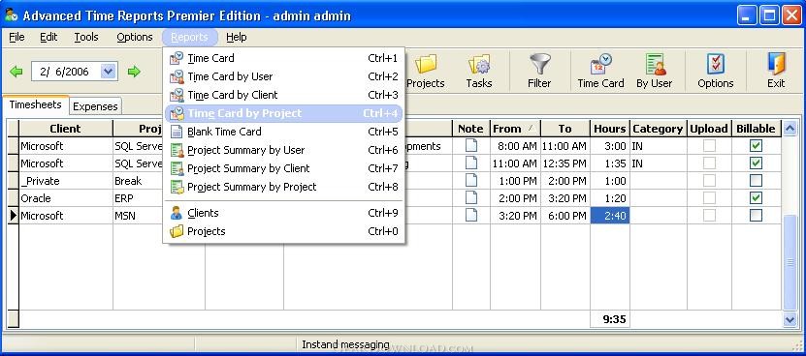
Task: Choose Time Card from Reports menu
Action: click(283, 58)
